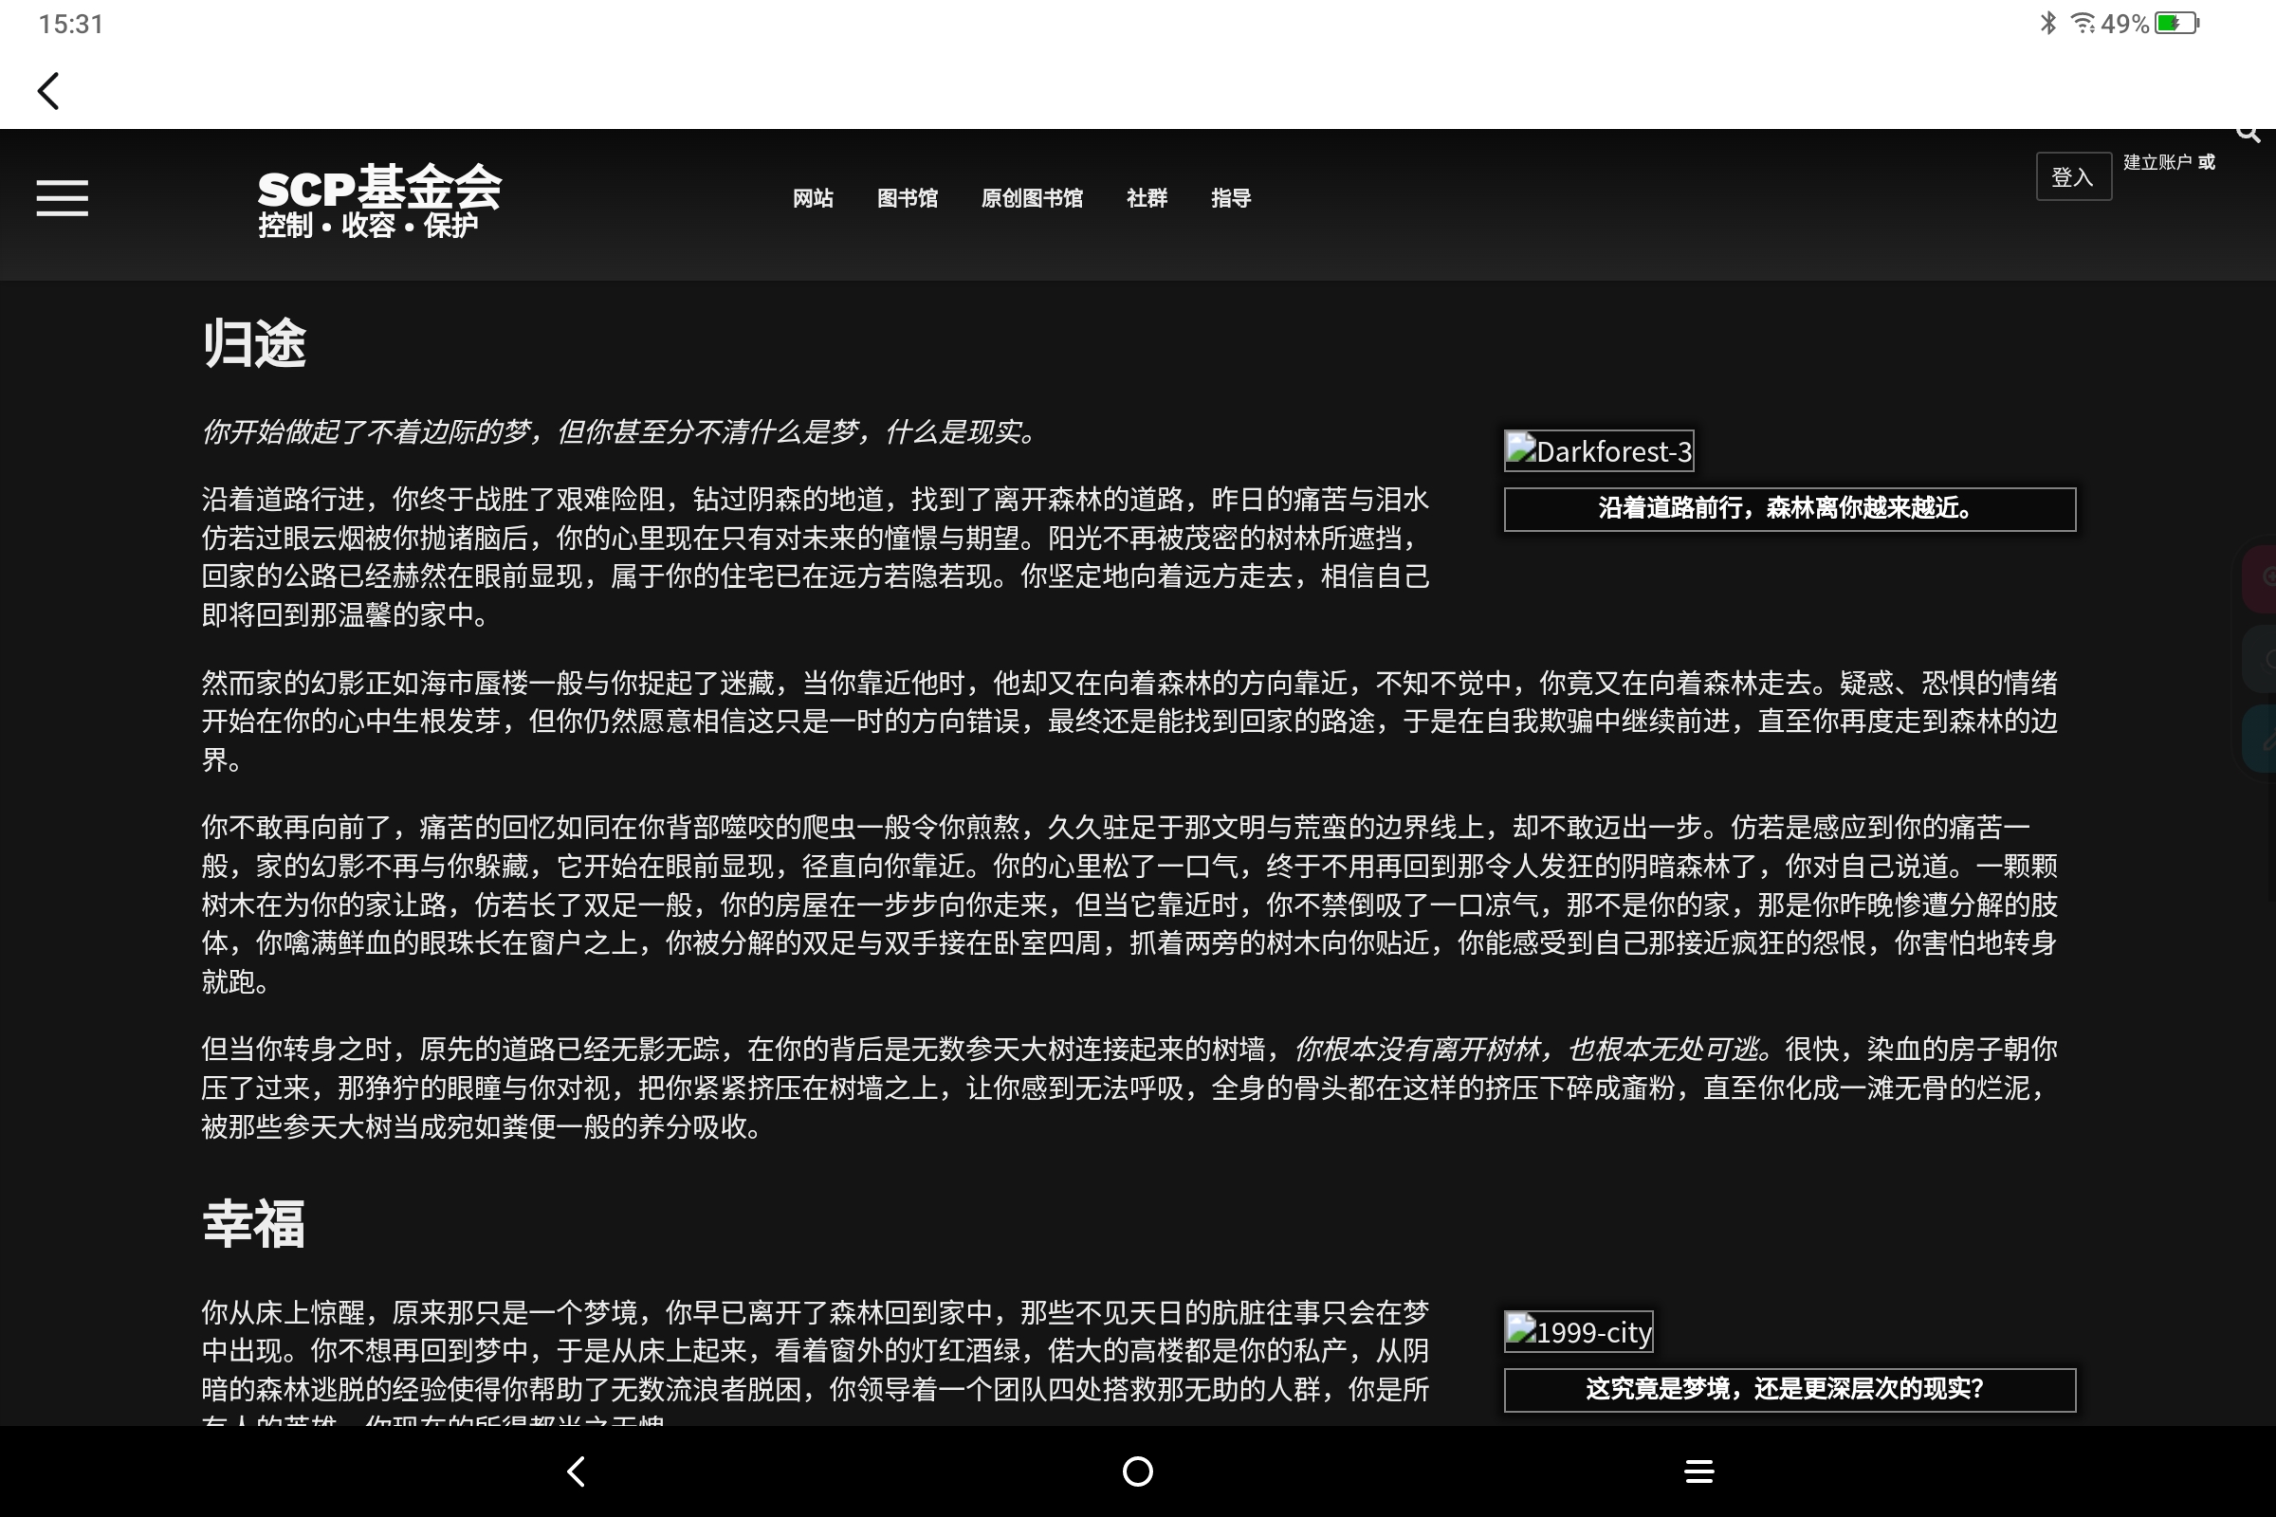Click the 建立账户 link
The image size is (2276, 1517).
(x=2157, y=162)
